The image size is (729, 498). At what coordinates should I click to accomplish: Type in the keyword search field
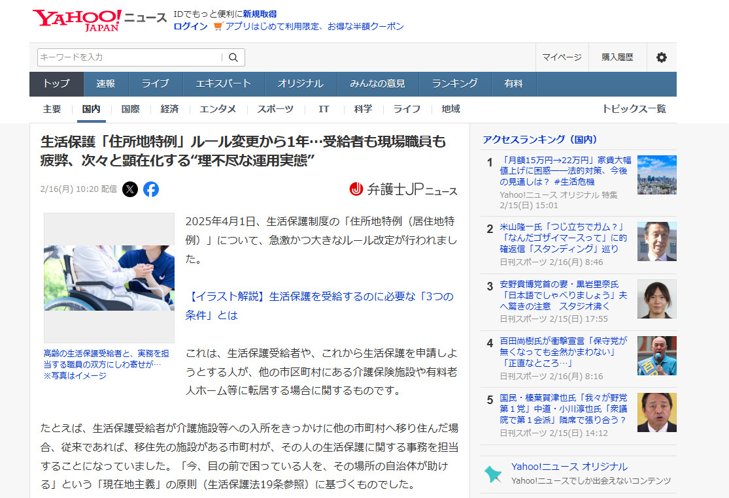[x=129, y=57]
